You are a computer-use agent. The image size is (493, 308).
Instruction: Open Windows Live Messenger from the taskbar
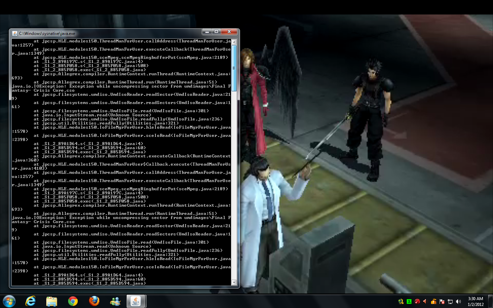115,301
